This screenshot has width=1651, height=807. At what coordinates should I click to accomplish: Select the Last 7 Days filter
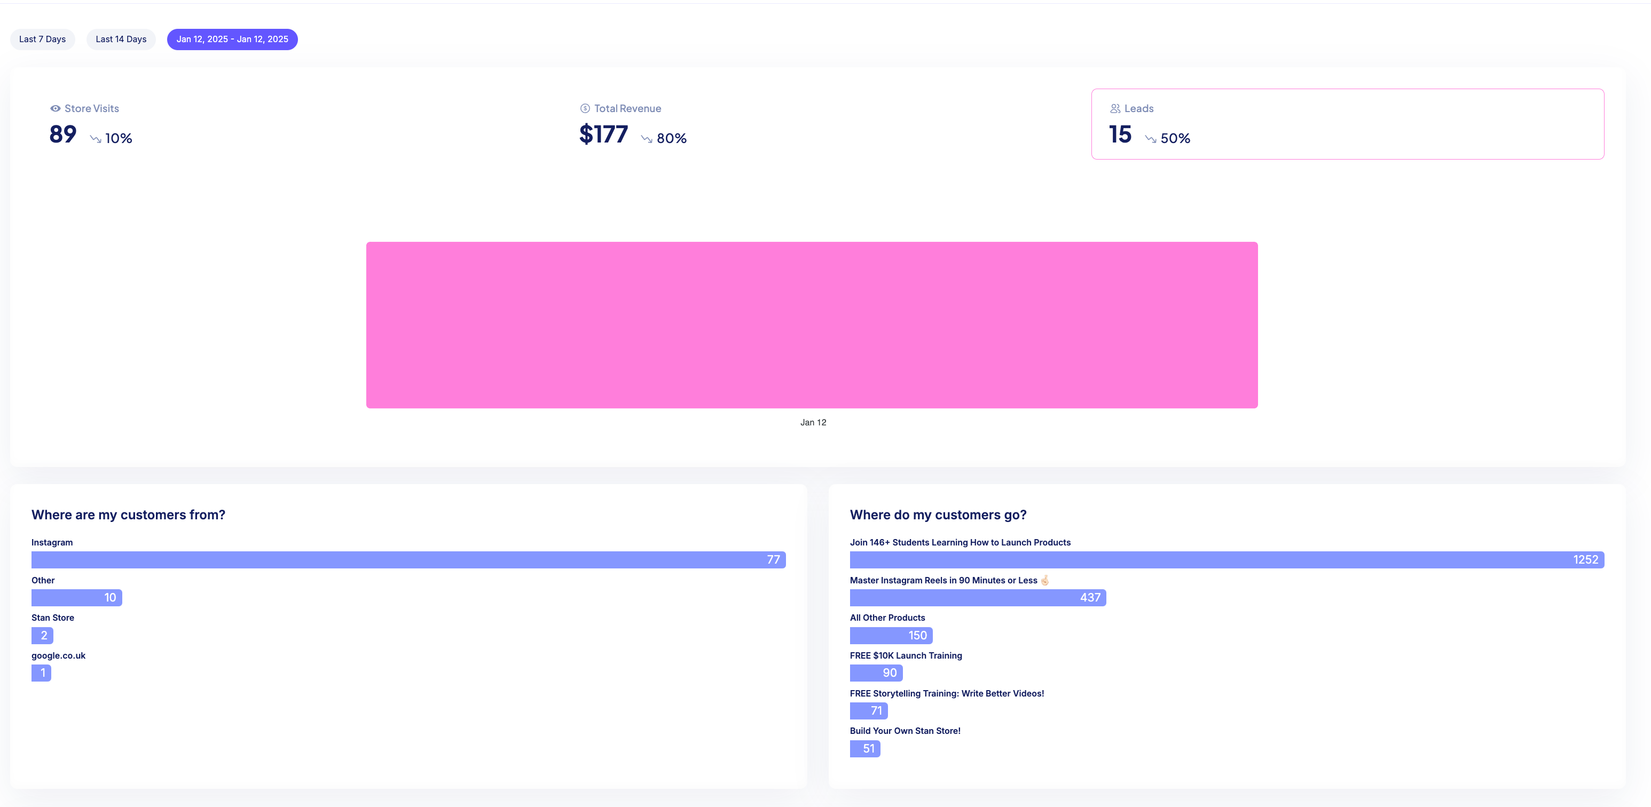coord(42,39)
